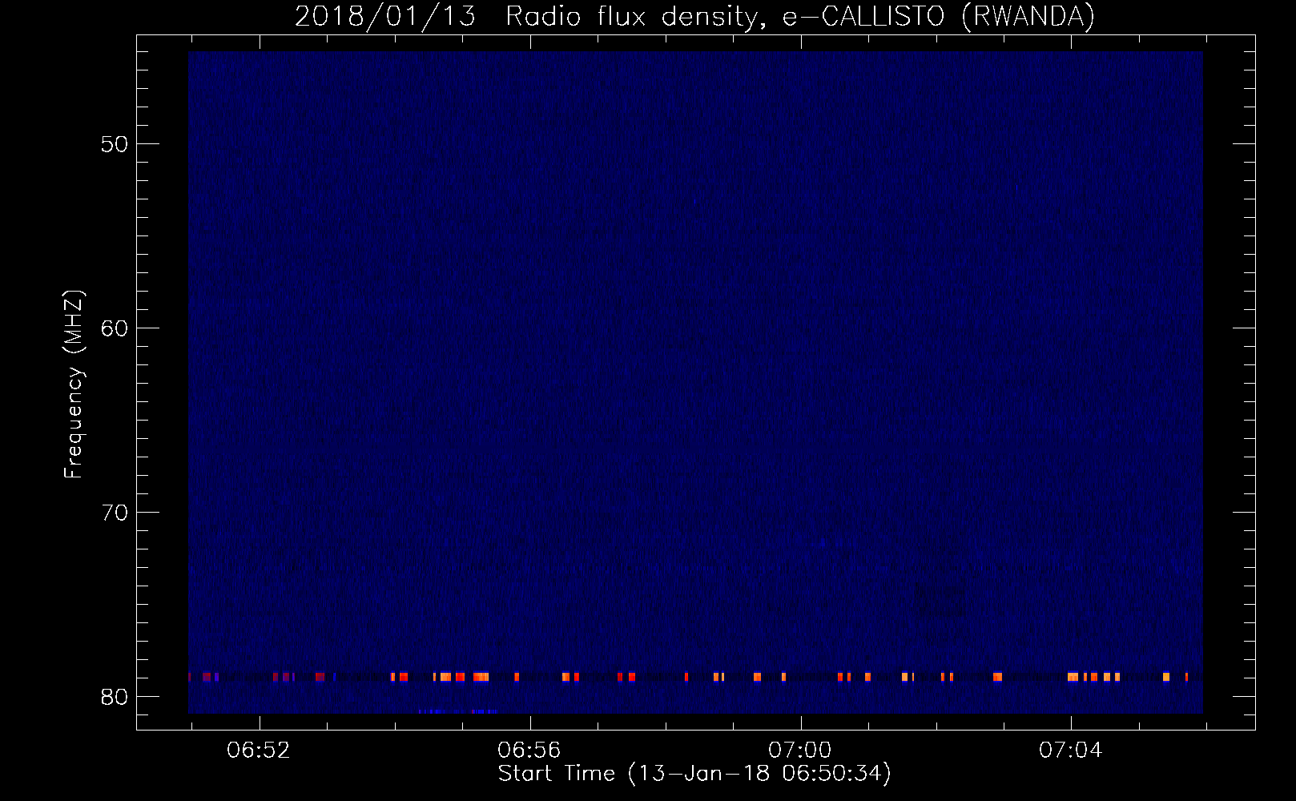The width and height of the screenshot is (1296, 801).
Task: Click the 07:00 time tick label
Action: click(800, 751)
